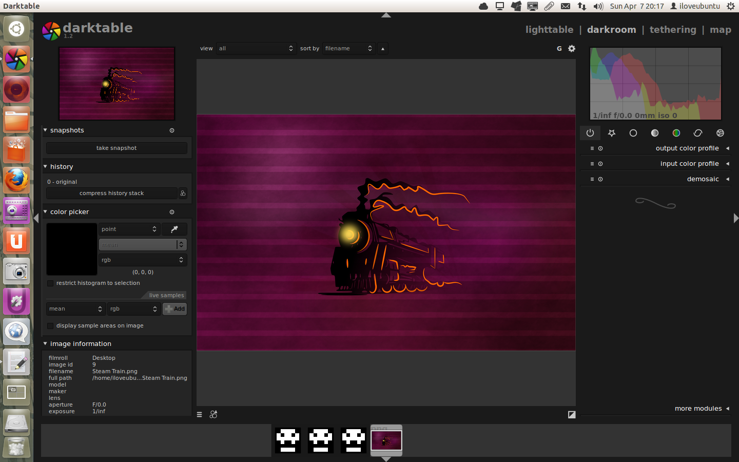Screen dimensions: 739x462
Task: Toggle sort order ascending arrow button
Action: coord(383,49)
